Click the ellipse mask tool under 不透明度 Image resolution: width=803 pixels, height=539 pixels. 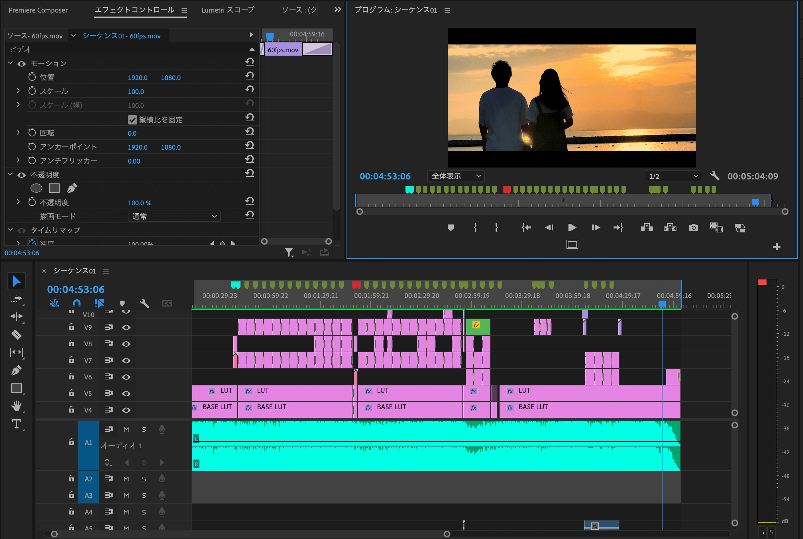[x=36, y=188]
